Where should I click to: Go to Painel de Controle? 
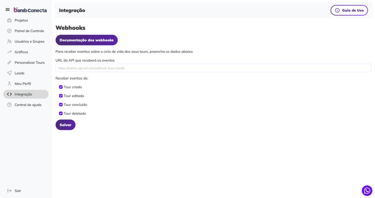[26, 31]
